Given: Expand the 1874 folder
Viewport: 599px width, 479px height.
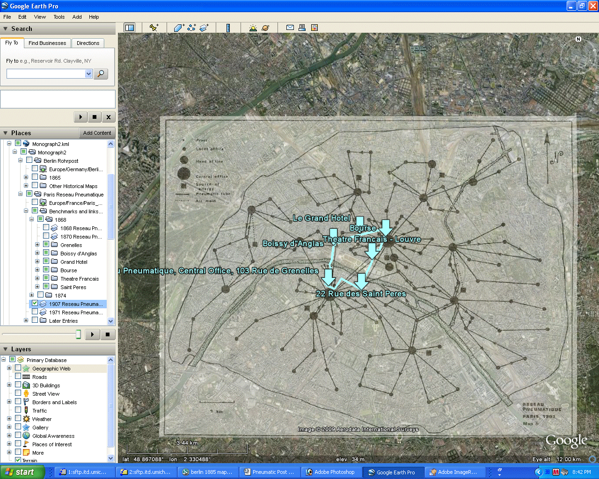Looking at the screenshot, I should click(32, 295).
